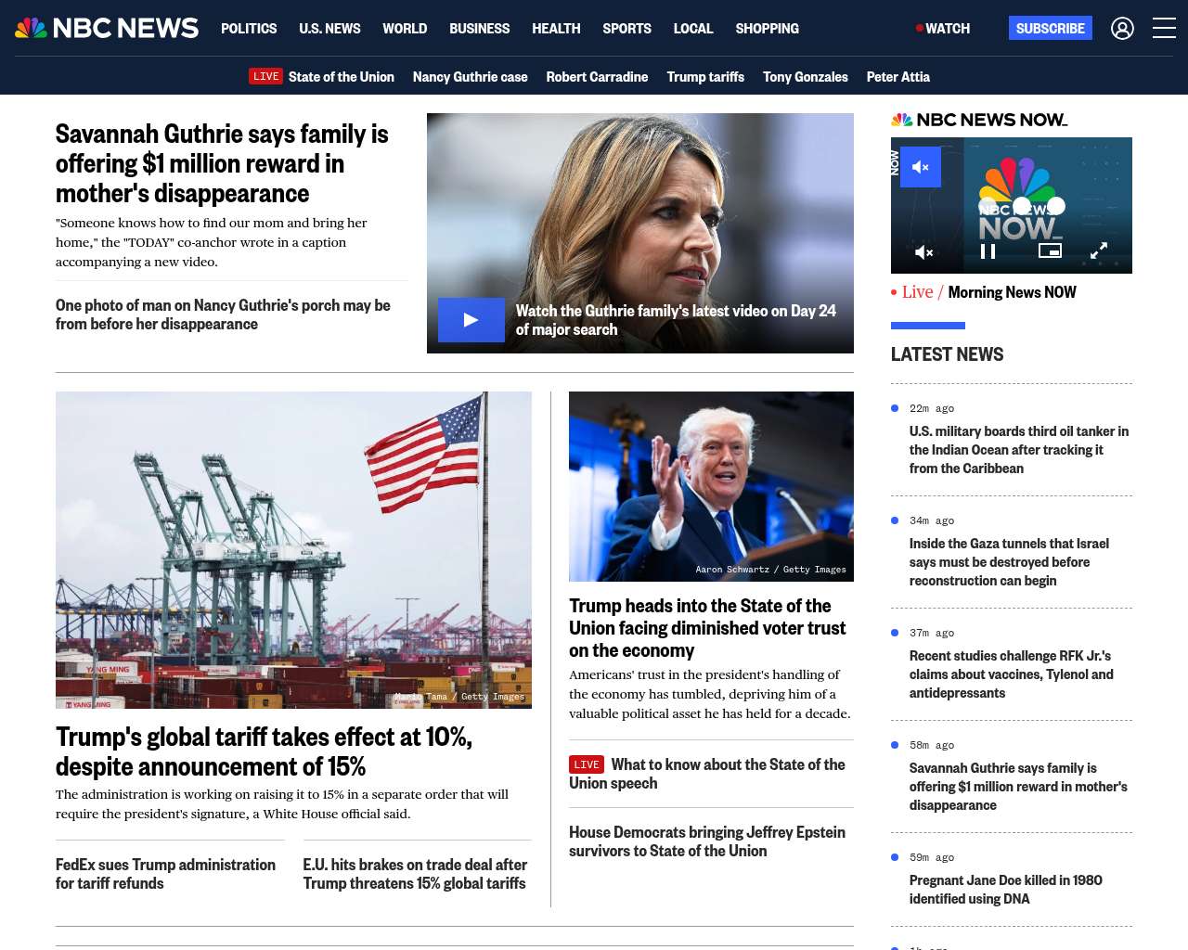Open the Politics section
The image size is (1188, 950).
point(249,29)
